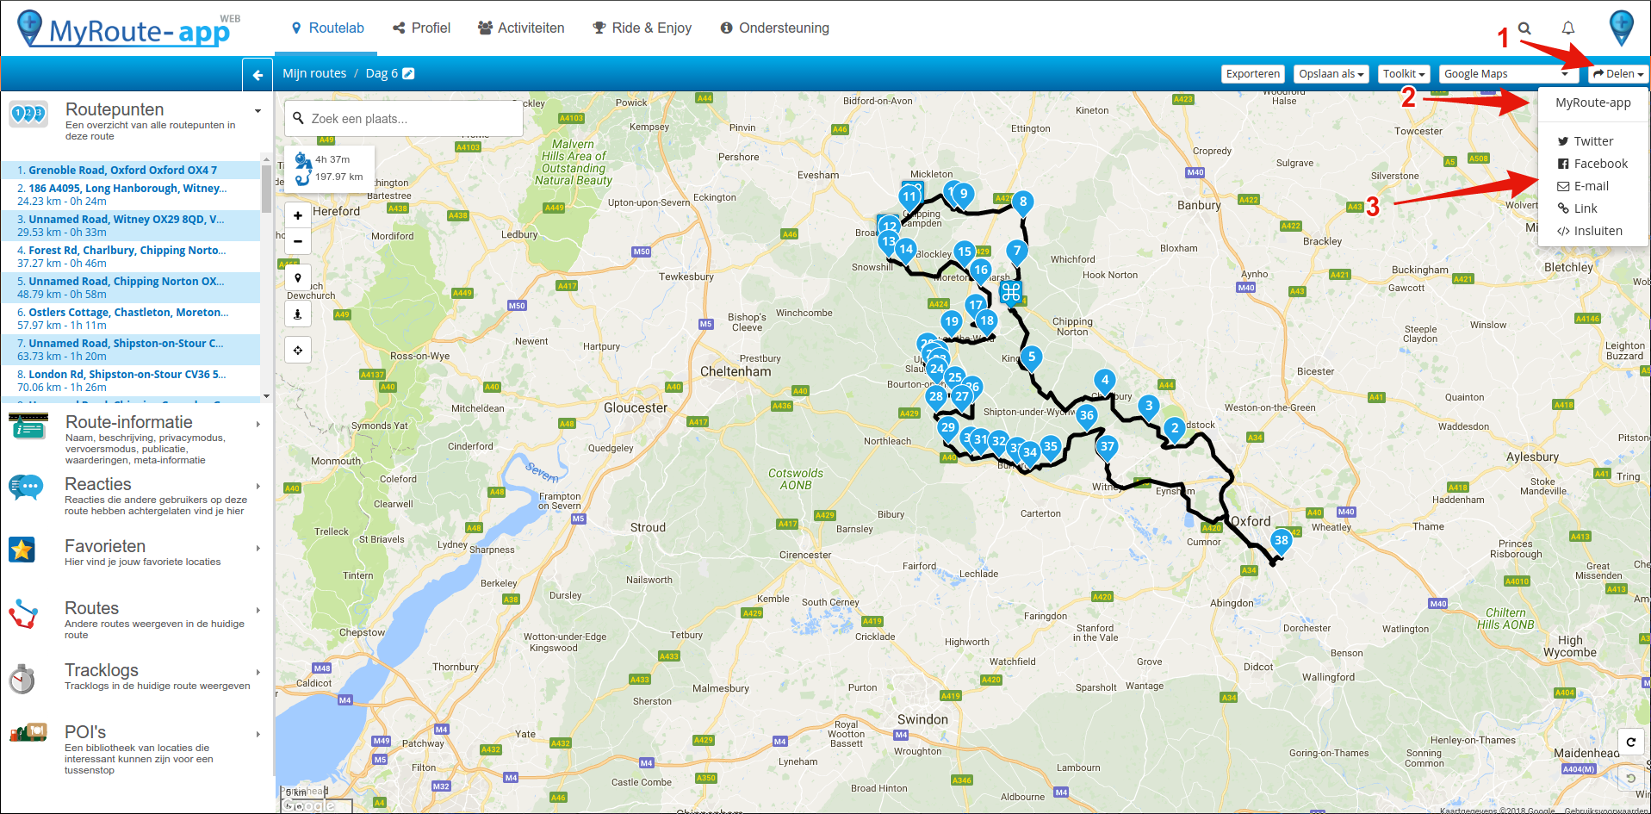1651x814 pixels.
Task: Open the Routelab tab
Action: (x=328, y=28)
